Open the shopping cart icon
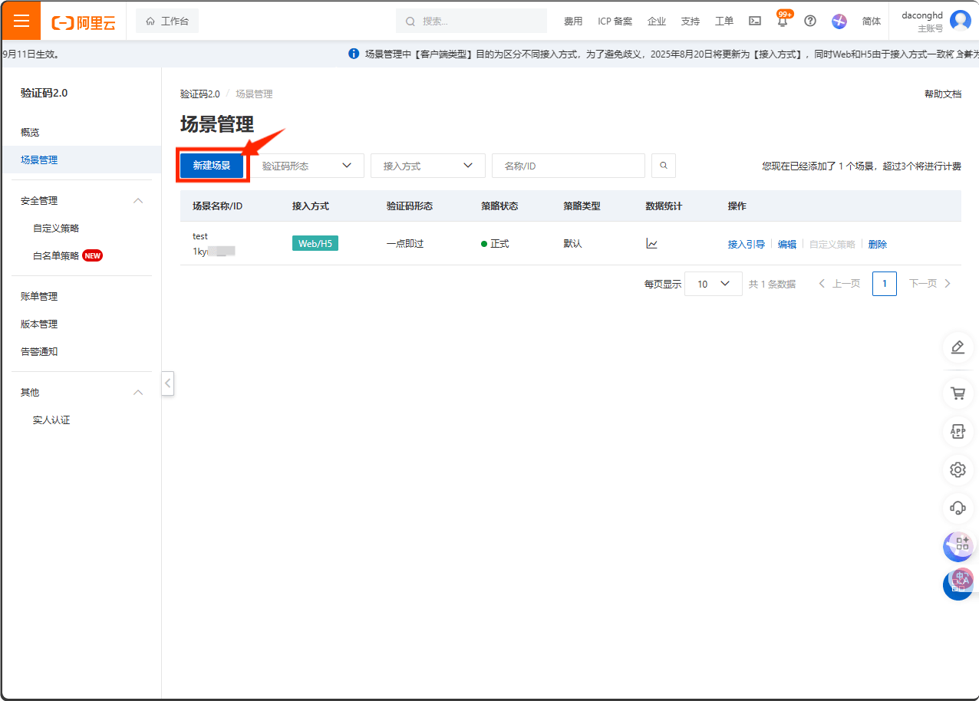979x701 pixels. coord(958,393)
